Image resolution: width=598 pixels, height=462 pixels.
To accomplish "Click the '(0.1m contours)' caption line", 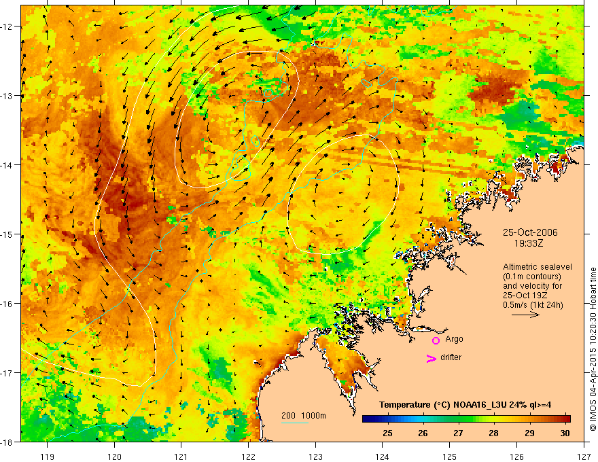I will (x=532, y=277).
